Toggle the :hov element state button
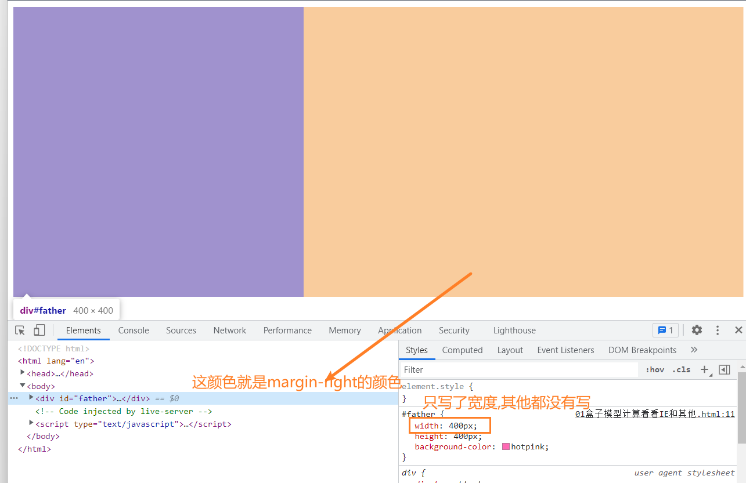The width and height of the screenshot is (746, 483). tap(654, 369)
